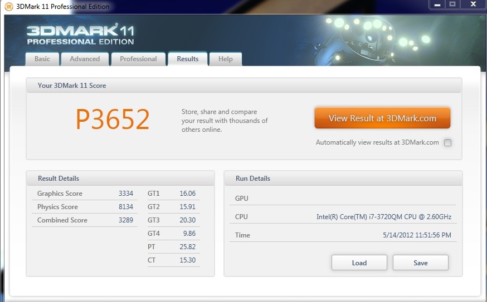Close the 3DMark 11 window
Viewport: 487px width, 302px height.
coord(473,4)
